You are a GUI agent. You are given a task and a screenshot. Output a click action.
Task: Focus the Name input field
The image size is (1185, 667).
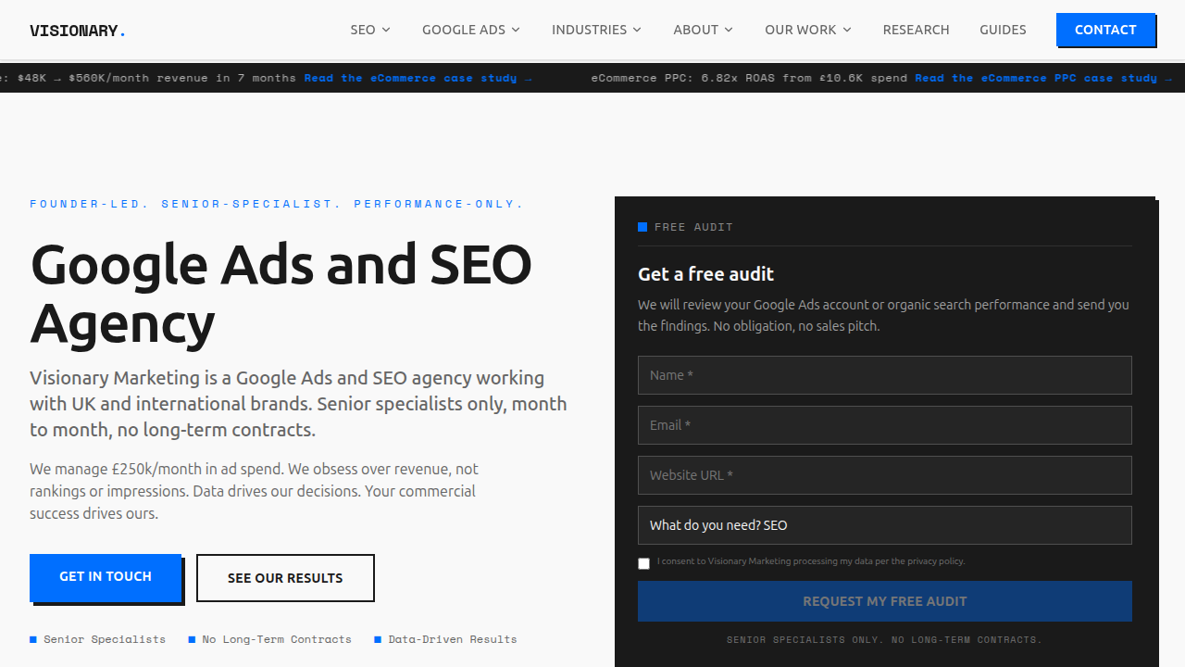point(885,375)
